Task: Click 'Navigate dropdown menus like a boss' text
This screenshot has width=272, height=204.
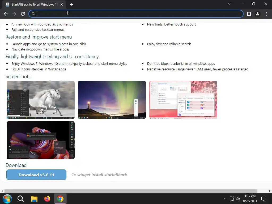Action: coord(41,49)
